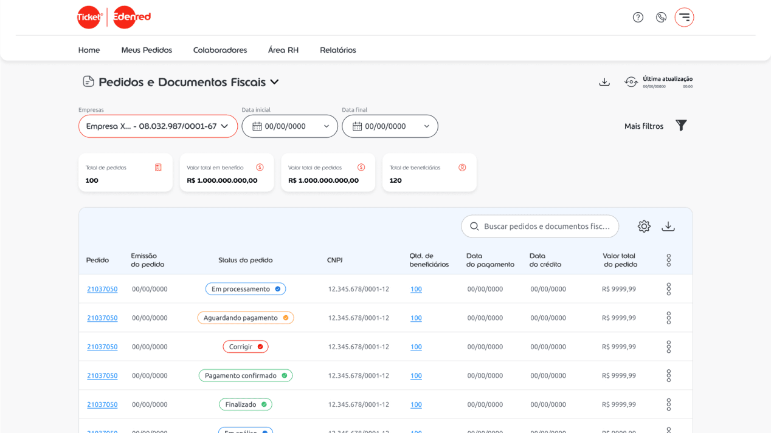Open order 21037050 in Aguardando pagamento row

[102, 318]
